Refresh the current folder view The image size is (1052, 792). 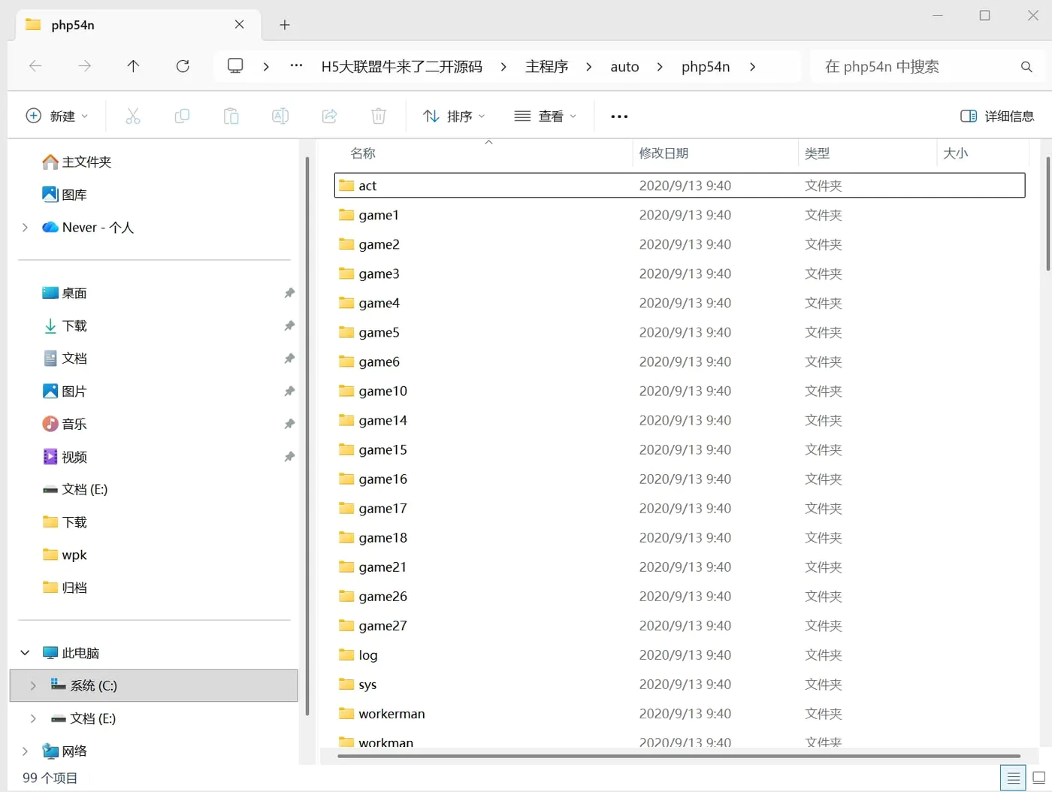click(183, 66)
